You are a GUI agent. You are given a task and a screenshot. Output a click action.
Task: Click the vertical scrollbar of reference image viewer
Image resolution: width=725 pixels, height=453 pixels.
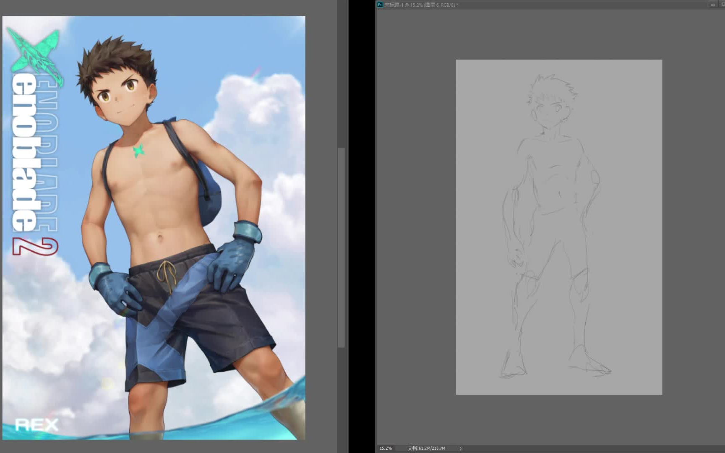coord(342,247)
